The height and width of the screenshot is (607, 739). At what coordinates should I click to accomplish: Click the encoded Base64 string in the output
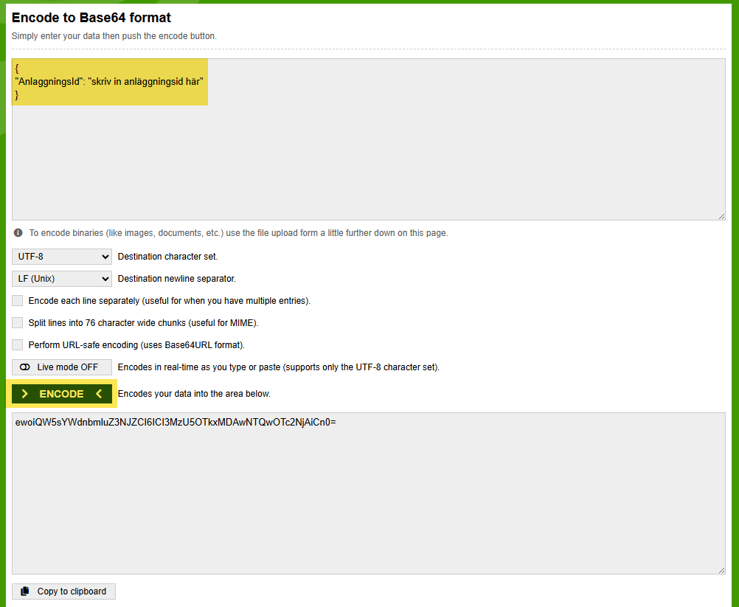(176, 423)
